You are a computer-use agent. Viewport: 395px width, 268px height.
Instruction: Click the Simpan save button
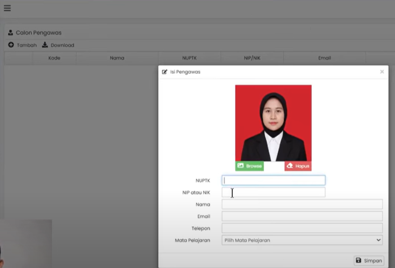click(369, 260)
